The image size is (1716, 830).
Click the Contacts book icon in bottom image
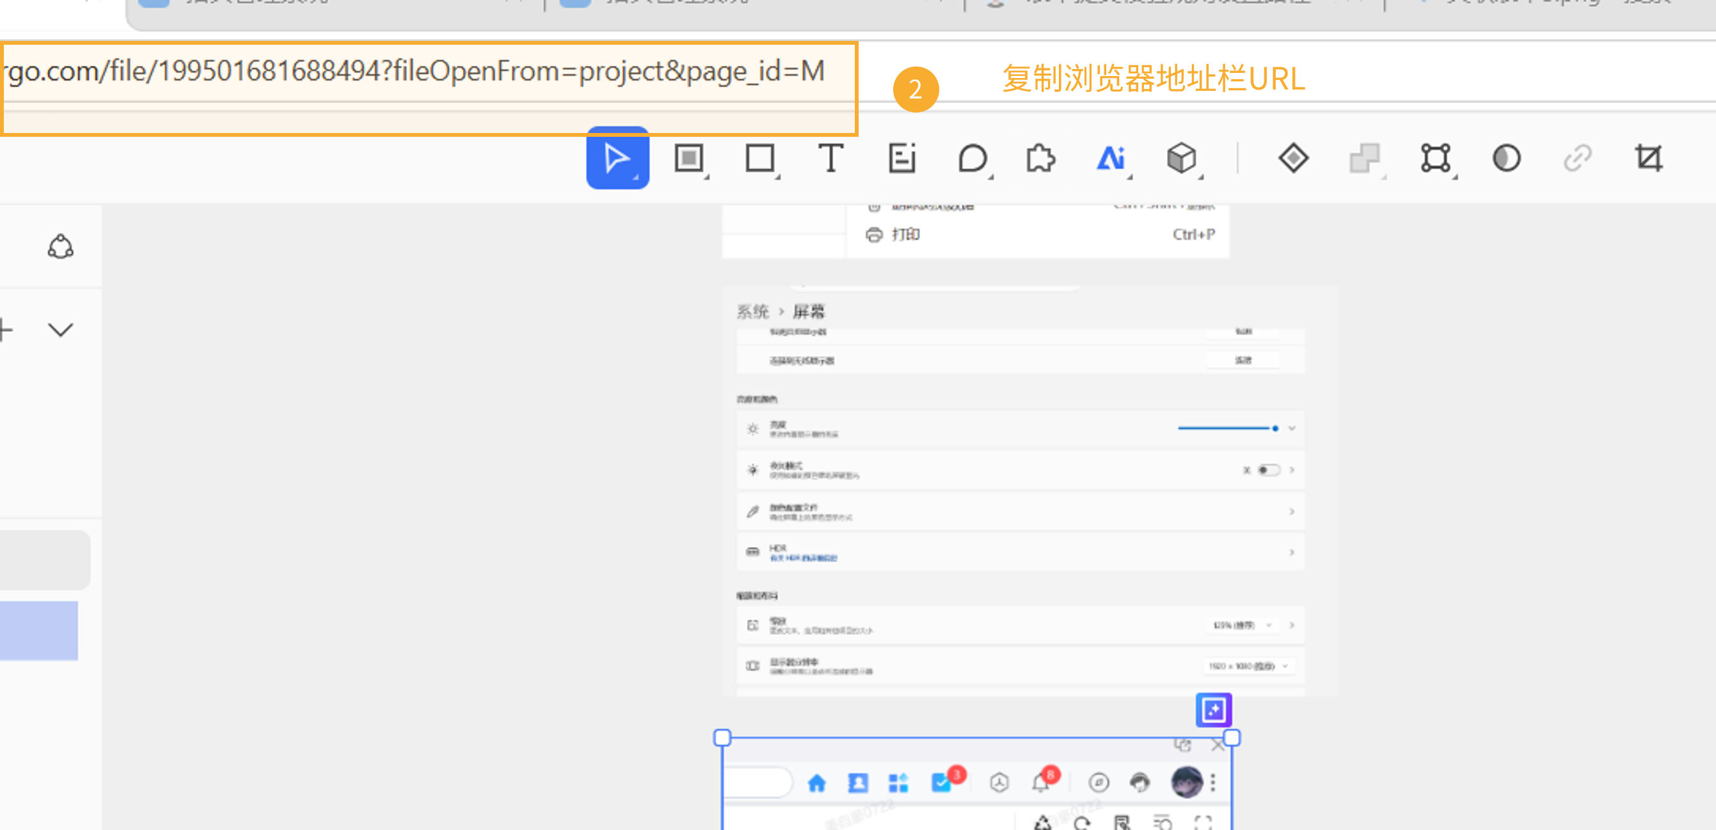click(857, 783)
